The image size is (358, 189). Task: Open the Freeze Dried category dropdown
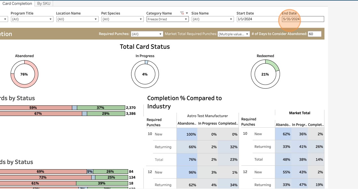(x=167, y=19)
